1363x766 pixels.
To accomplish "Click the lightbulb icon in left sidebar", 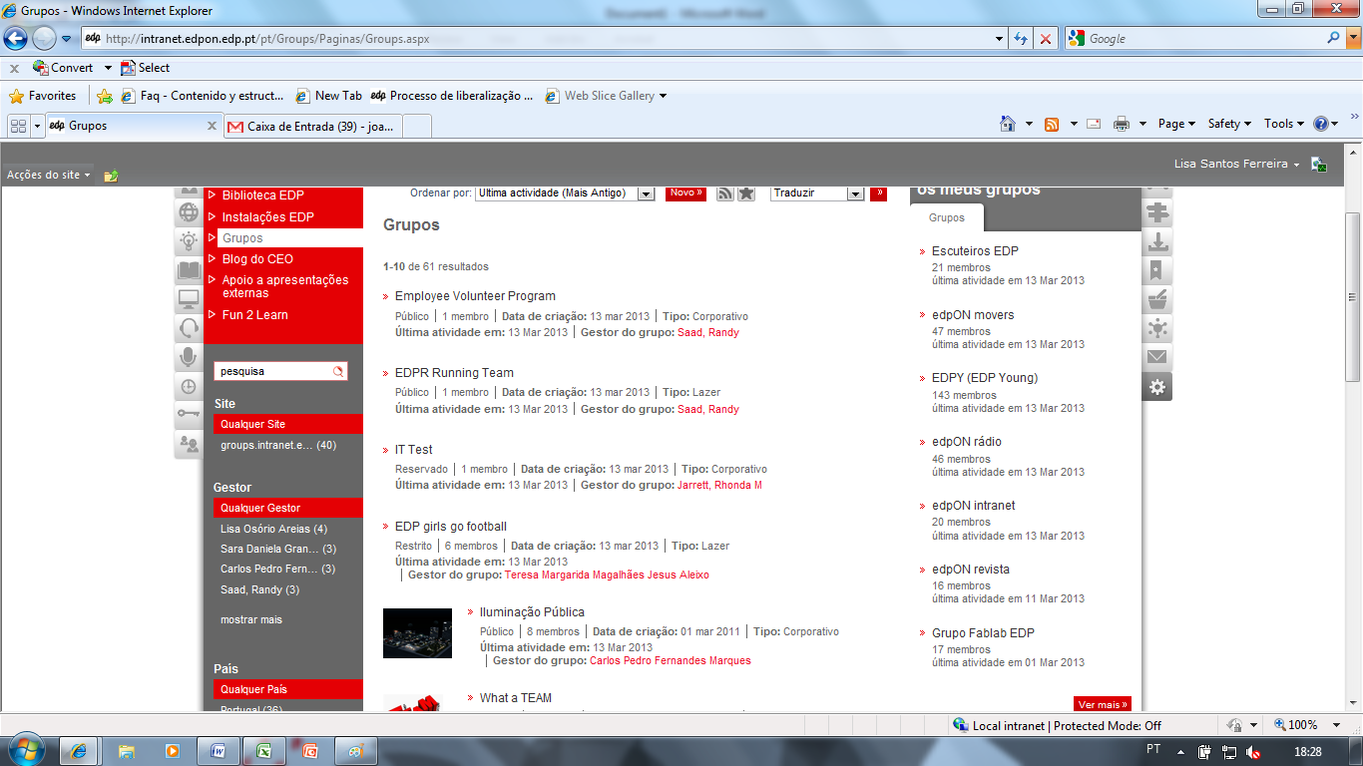I will pyautogui.click(x=189, y=241).
